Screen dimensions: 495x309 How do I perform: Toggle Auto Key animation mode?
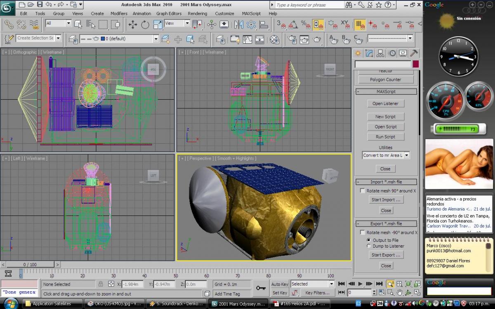(280, 284)
